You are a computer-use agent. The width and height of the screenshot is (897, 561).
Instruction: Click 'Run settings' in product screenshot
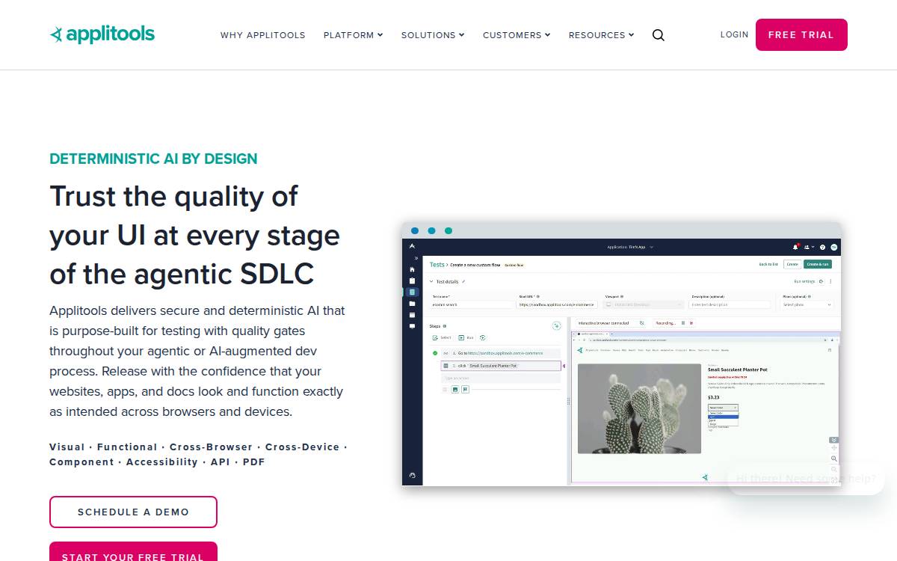pos(804,281)
